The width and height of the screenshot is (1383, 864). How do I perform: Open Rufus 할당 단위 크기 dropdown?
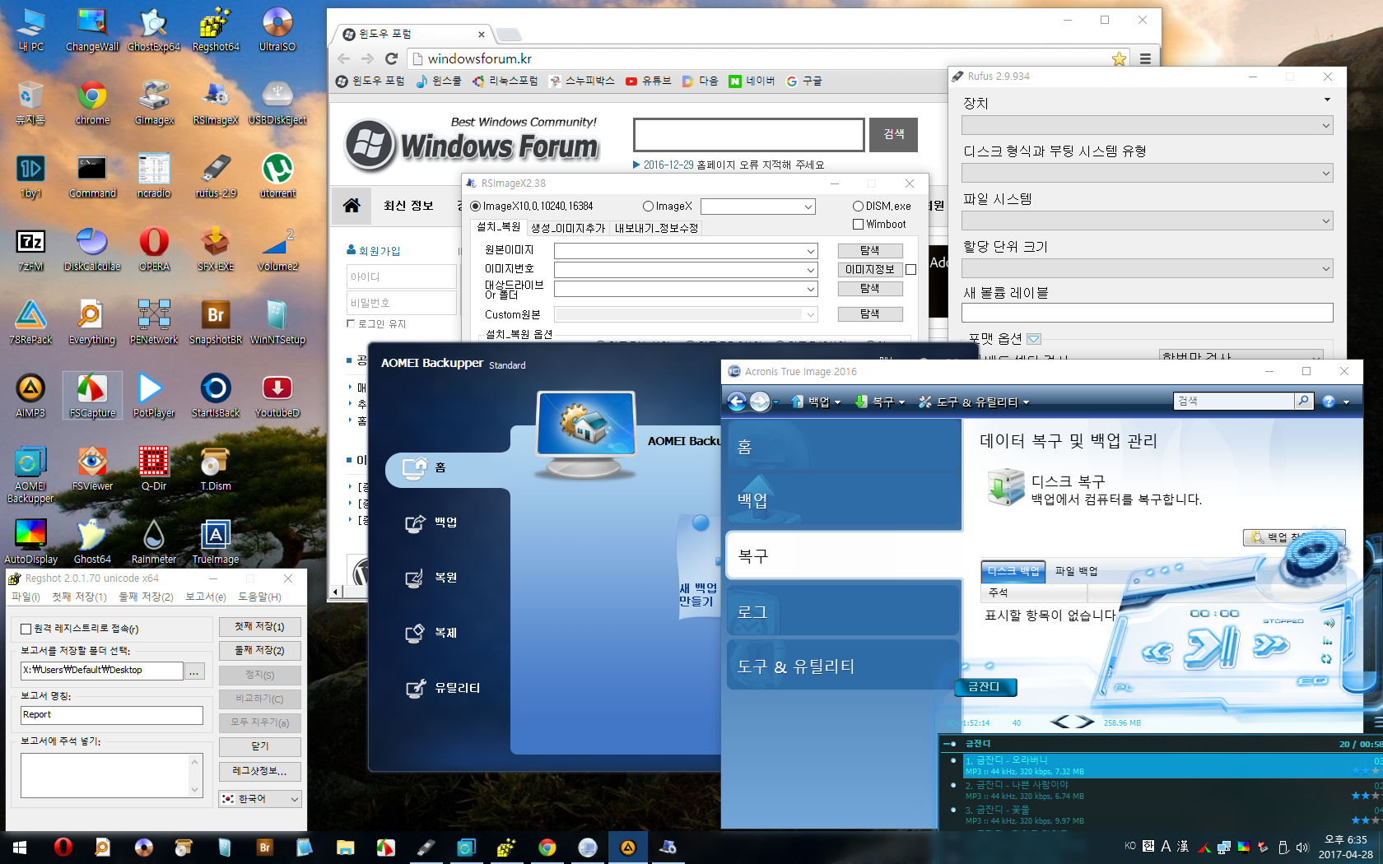(1147, 268)
